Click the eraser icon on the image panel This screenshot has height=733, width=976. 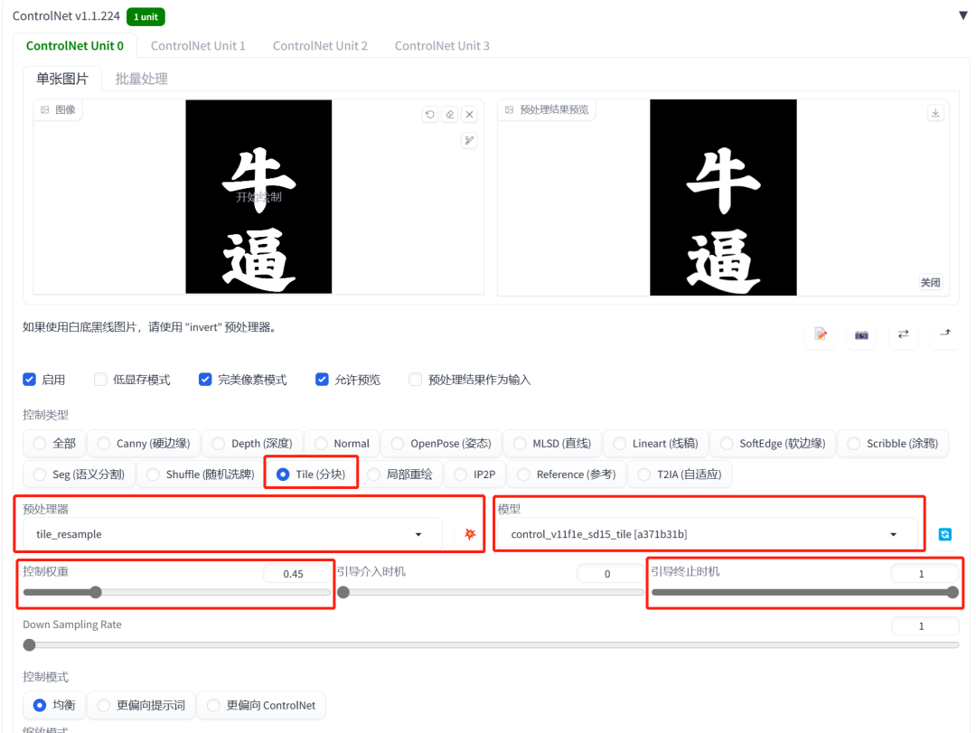pos(449,115)
